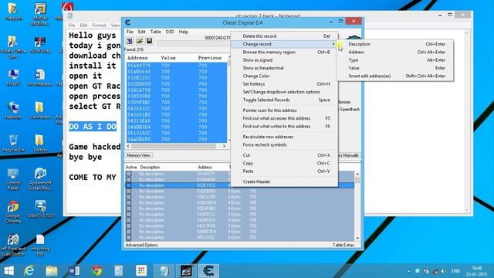Select the This PC desktop icon

[x=13, y=77]
